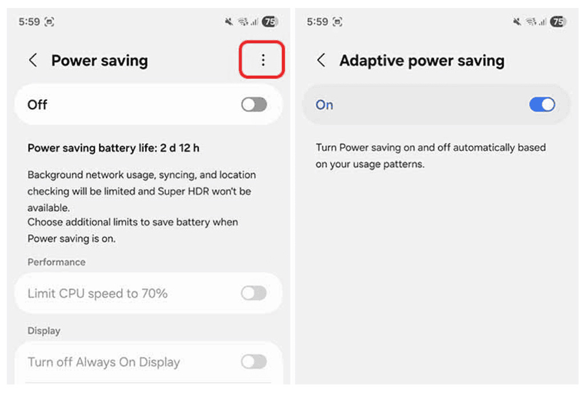The width and height of the screenshot is (585, 393).
Task: Tap mute icon in left status bar
Action: point(229,22)
